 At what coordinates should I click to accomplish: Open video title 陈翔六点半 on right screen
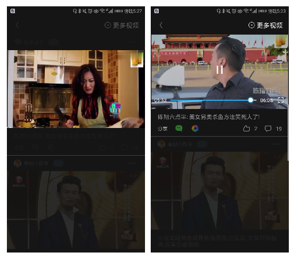click(209, 117)
